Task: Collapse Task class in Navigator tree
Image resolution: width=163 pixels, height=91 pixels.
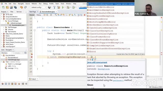Action: (2, 62)
